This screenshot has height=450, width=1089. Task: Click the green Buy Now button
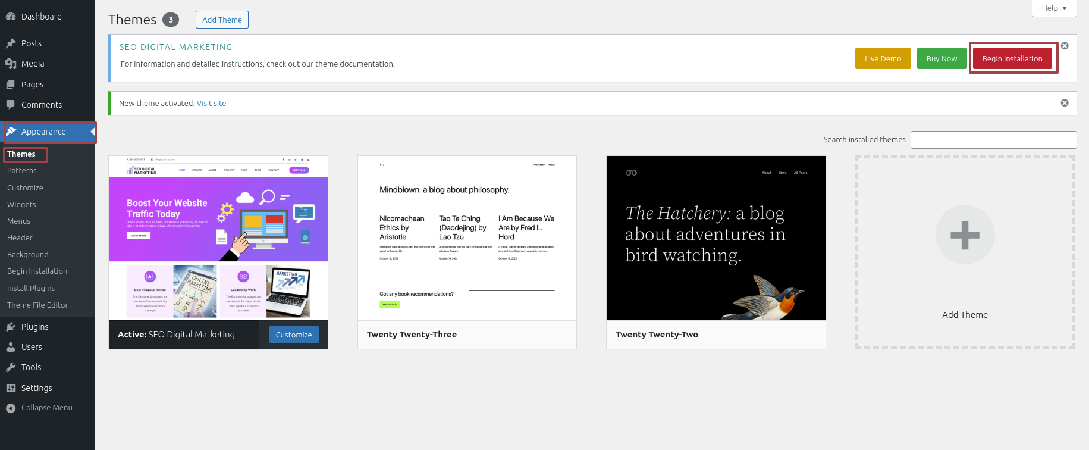click(x=942, y=58)
